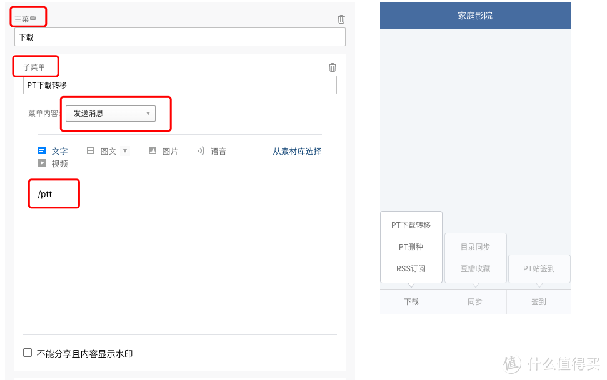Edit the submenu name field PT下载转移
This screenshot has height=380, width=607.
click(179, 85)
